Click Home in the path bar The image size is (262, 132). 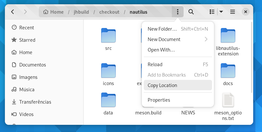tap(53, 12)
